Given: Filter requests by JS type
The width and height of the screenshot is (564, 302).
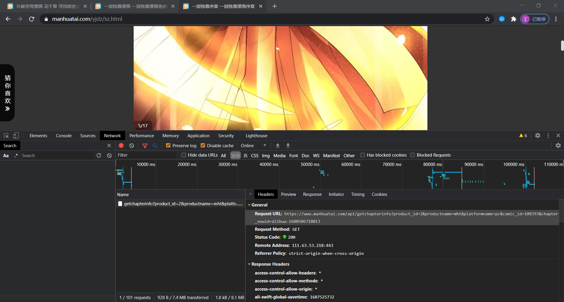Looking at the screenshot, I should pos(245,155).
